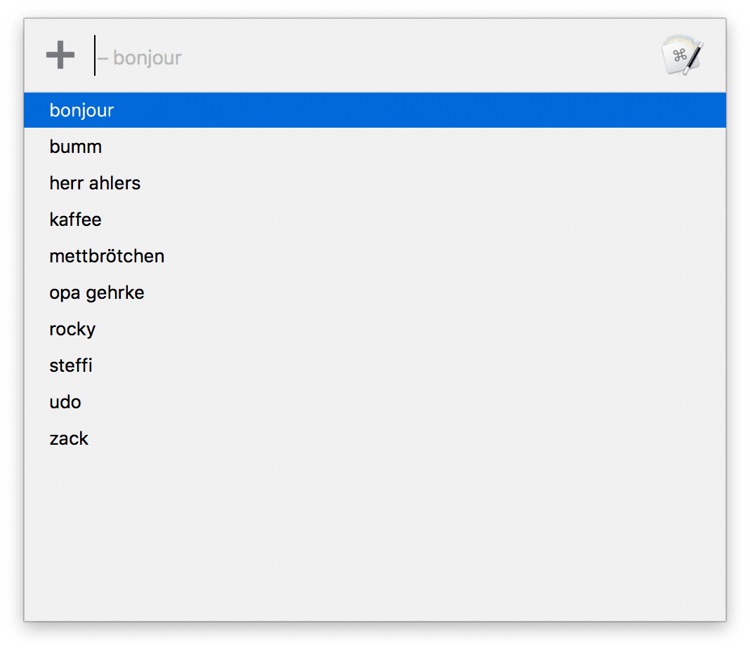Click the plus icon to add entry

(60, 55)
